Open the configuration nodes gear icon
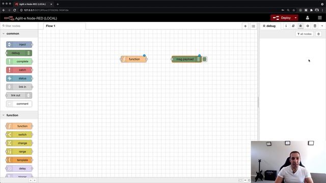Screen dimensions: 326x183 (x=308, y=26)
